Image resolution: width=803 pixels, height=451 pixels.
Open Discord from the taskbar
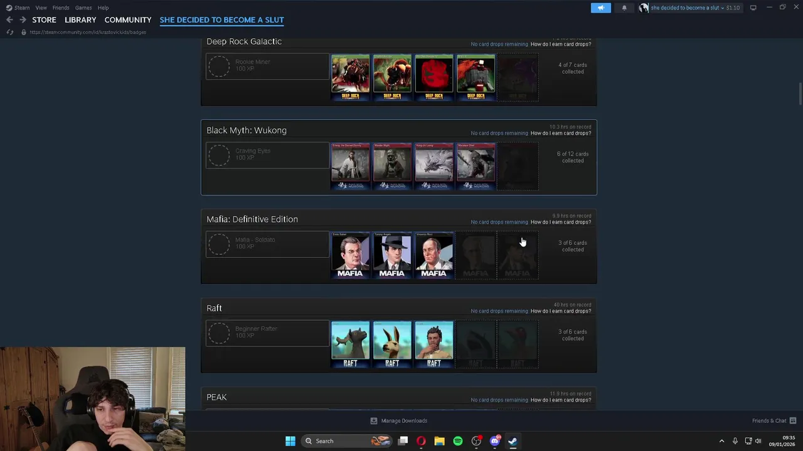click(x=494, y=441)
